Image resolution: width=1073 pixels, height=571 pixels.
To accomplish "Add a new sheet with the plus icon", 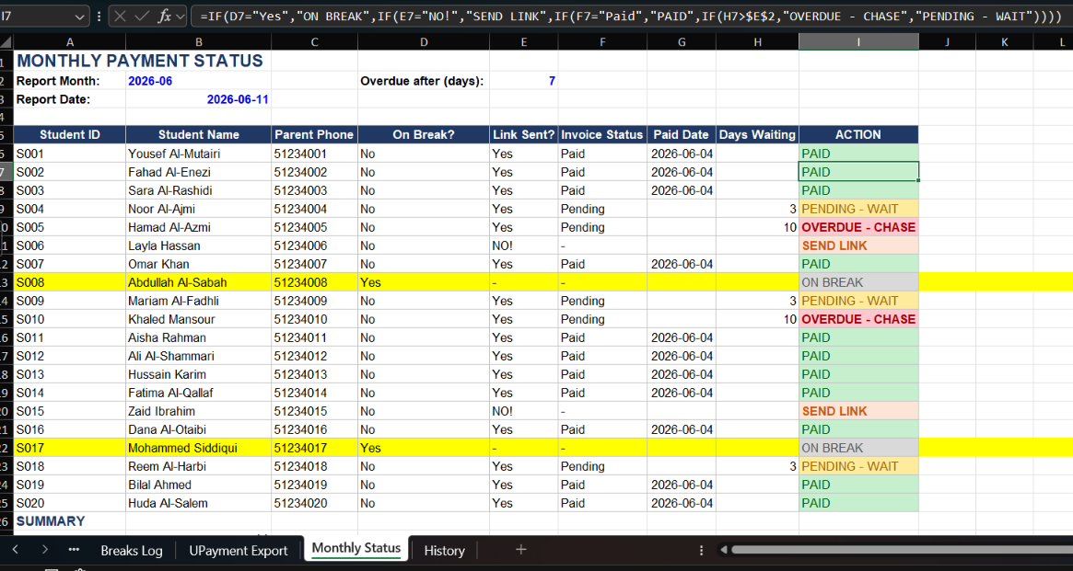I will 520,549.
